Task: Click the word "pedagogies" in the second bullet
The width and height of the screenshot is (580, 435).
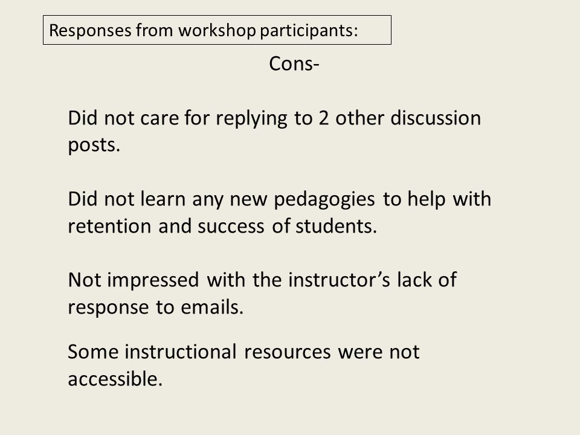Action: click(324, 200)
